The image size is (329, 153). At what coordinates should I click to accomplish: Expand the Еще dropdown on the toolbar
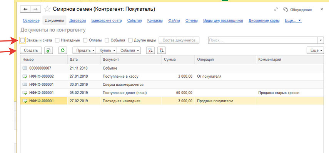click(315, 50)
